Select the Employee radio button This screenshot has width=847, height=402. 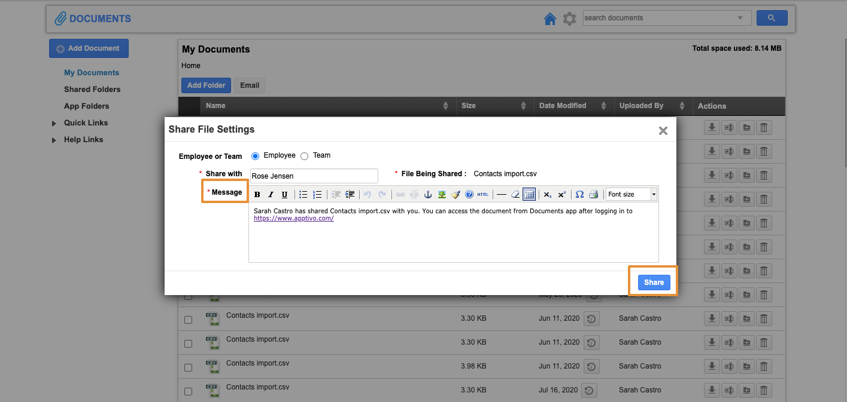(256, 156)
